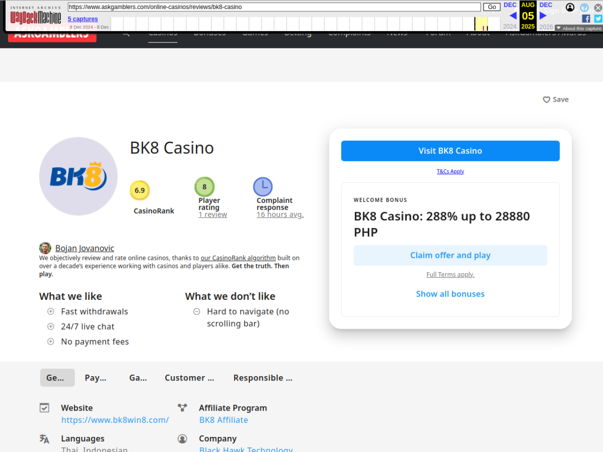Click the BK8 casino logo image
This screenshot has height=452, width=603.
[x=78, y=176]
